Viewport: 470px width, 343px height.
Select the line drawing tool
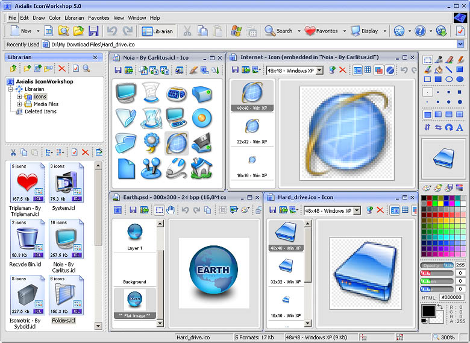click(449, 69)
